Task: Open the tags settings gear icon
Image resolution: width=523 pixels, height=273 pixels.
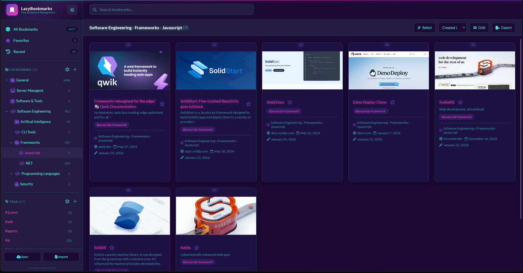Action: [x=67, y=201]
